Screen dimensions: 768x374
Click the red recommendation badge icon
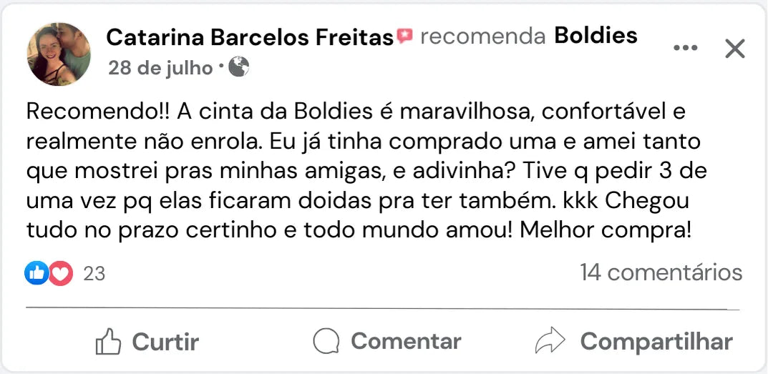click(405, 36)
